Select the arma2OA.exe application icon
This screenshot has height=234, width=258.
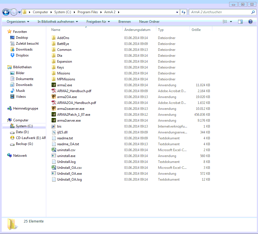tap(54, 97)
